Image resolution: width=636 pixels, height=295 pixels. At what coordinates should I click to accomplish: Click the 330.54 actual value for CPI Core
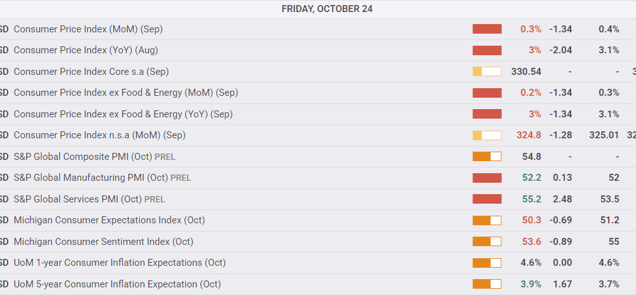tap(526, 72)
